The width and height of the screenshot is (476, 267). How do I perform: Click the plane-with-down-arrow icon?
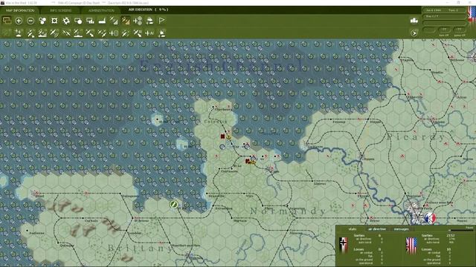click(x=90, y=33)
